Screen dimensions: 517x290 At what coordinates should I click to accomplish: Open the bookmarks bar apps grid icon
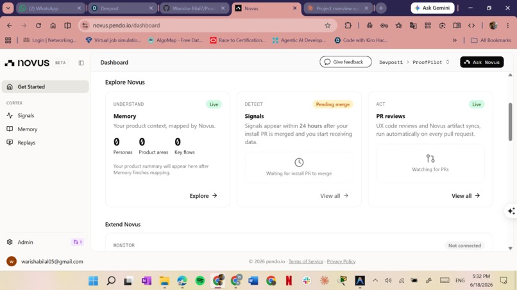(8, 40)
